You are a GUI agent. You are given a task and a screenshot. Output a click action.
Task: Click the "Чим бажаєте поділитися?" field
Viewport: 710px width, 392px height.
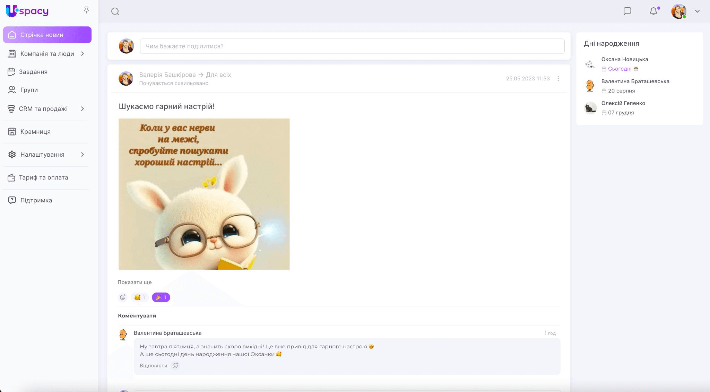tap(352, 46)
